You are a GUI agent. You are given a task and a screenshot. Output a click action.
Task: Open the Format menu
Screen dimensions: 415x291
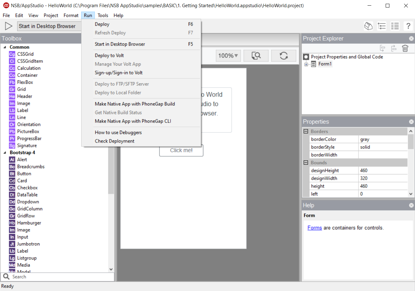71,15
